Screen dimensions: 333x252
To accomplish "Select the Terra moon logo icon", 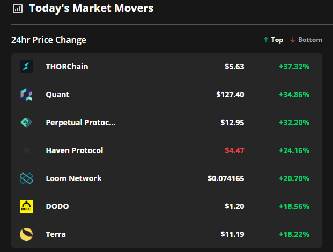I will click(x=26, y=234).
